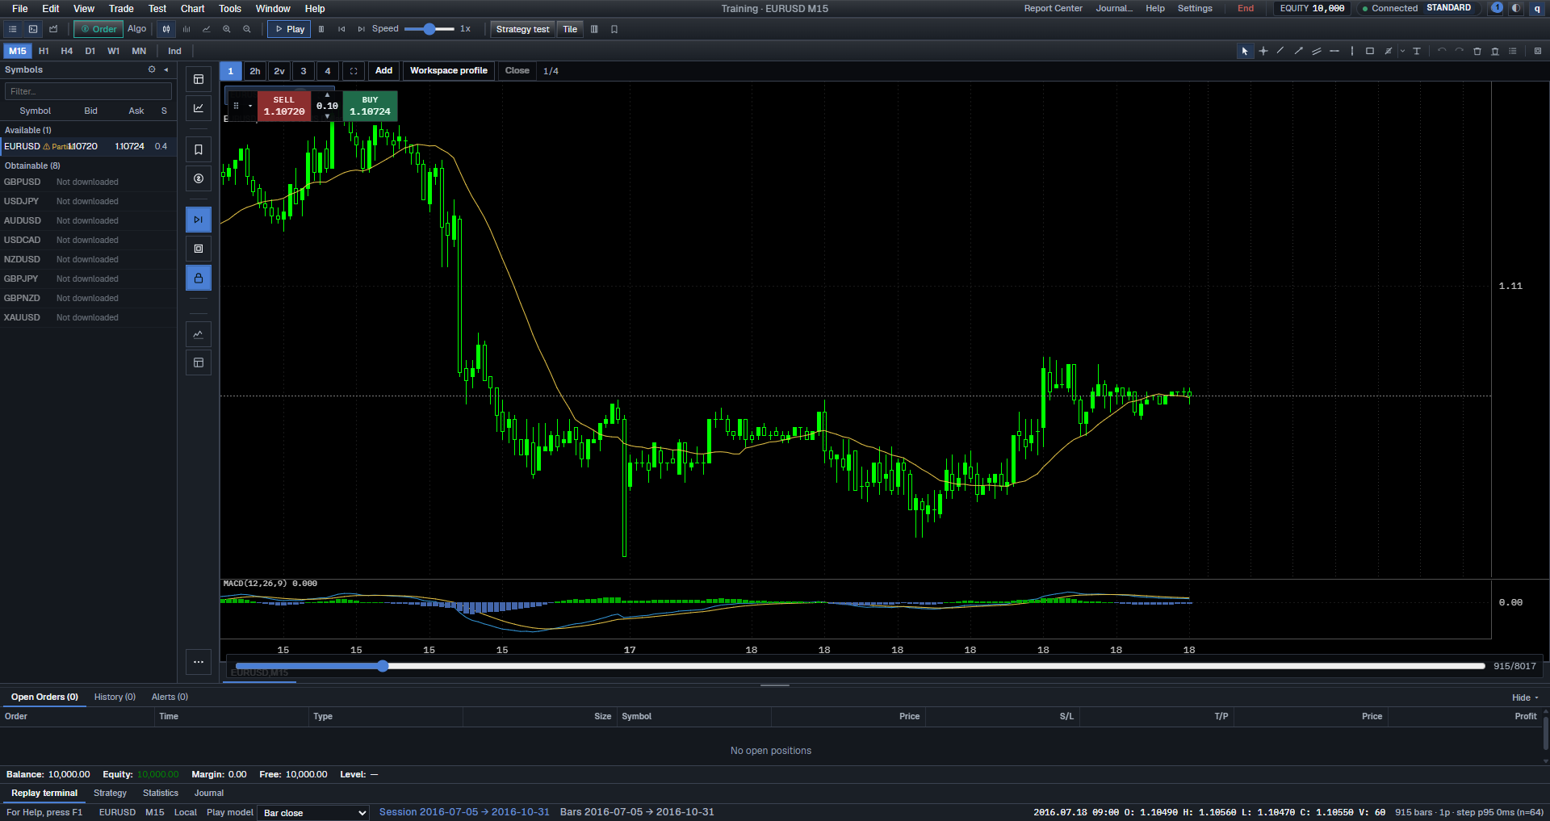Switch to H1 timeframe

click(x=44, y=51)
